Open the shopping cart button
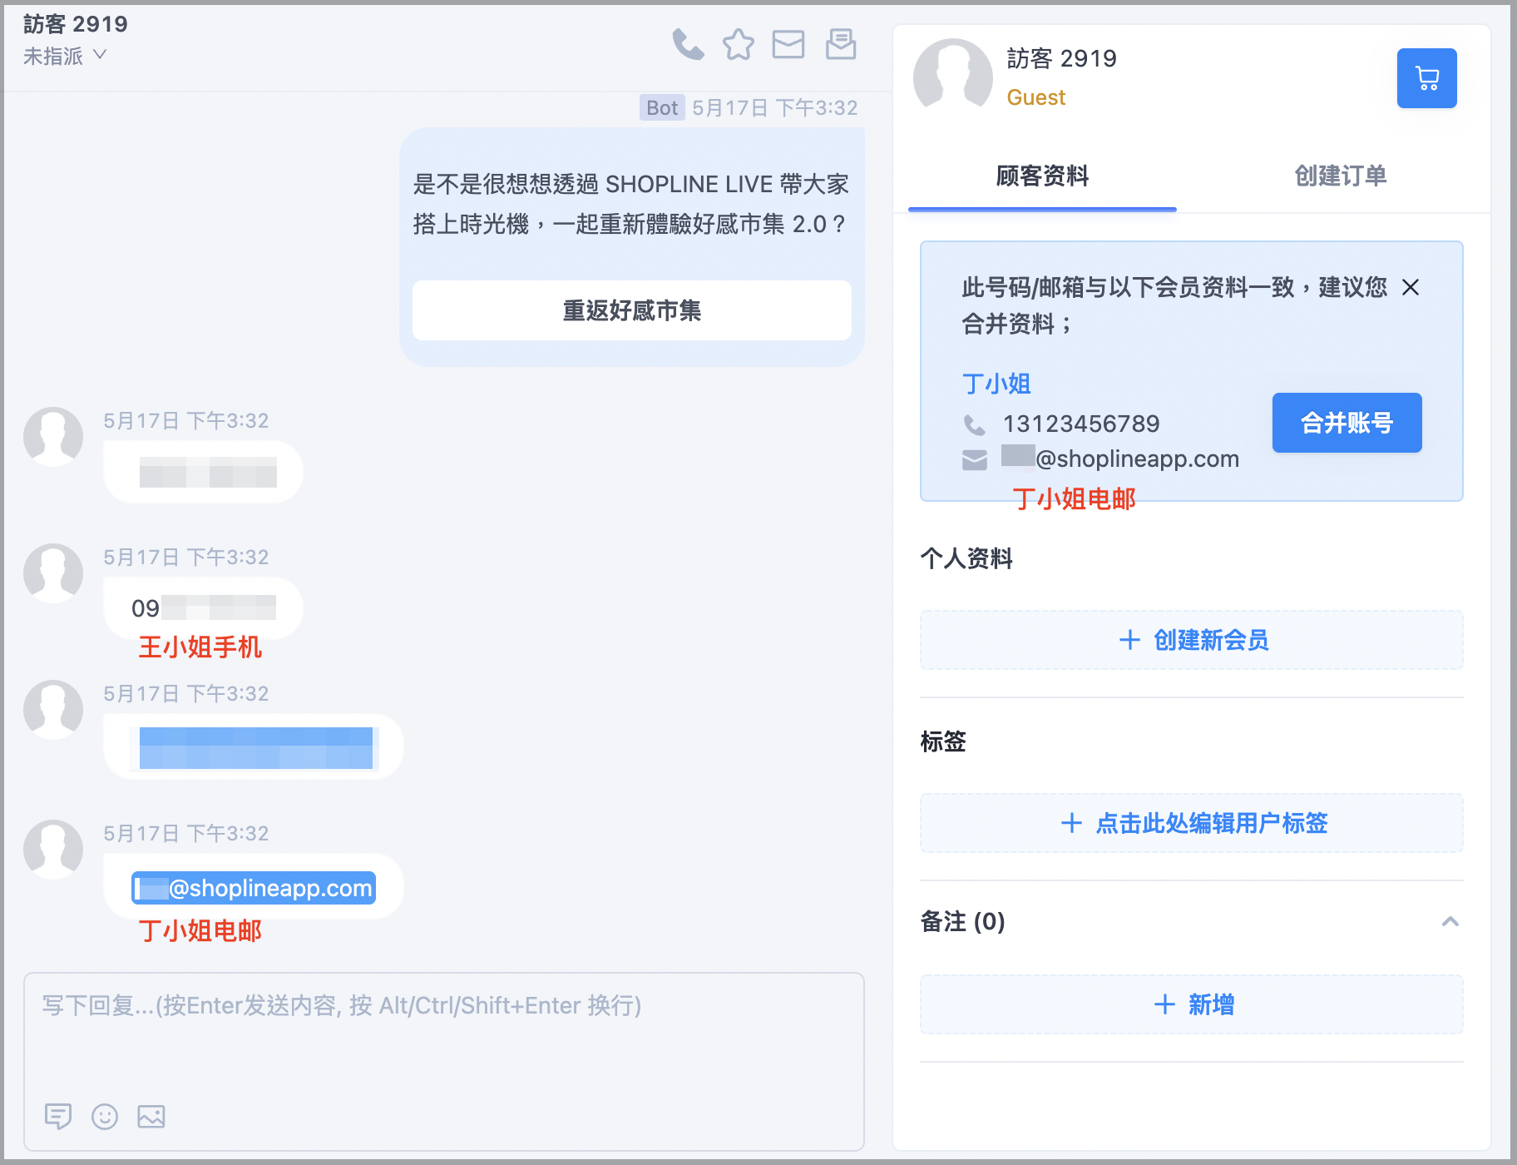 1426,78
